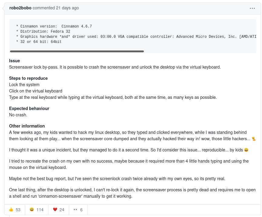Toggle the heart reaction with 24 votes

pos(58,210)
